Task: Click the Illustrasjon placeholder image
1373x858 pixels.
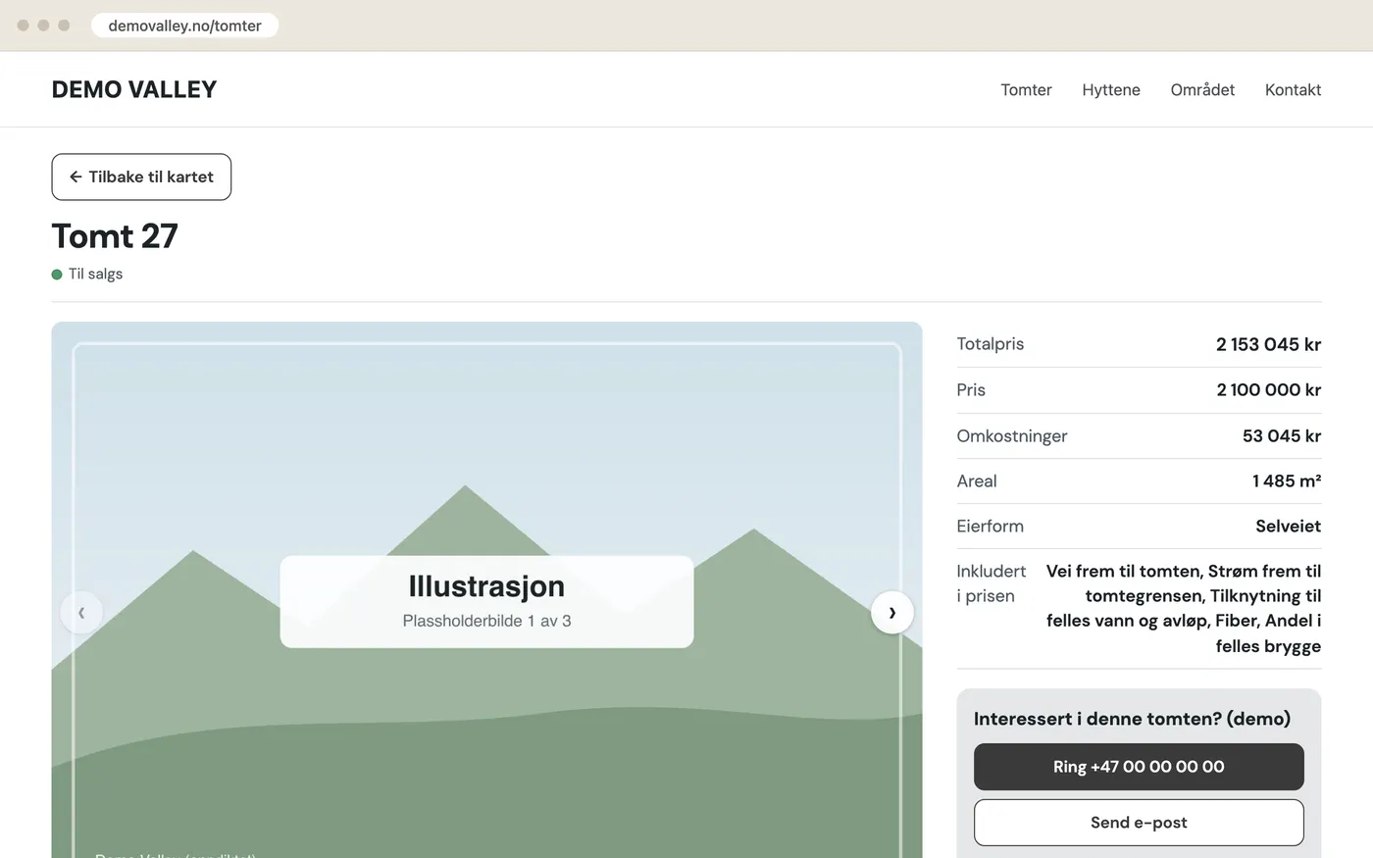Action: [x=486, y=590]
